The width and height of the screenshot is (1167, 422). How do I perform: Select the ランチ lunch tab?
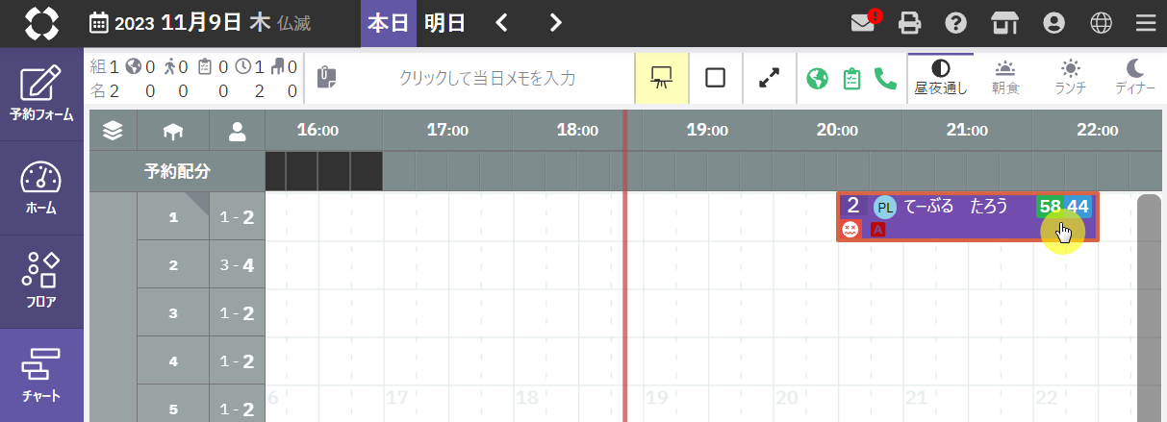1070,78
